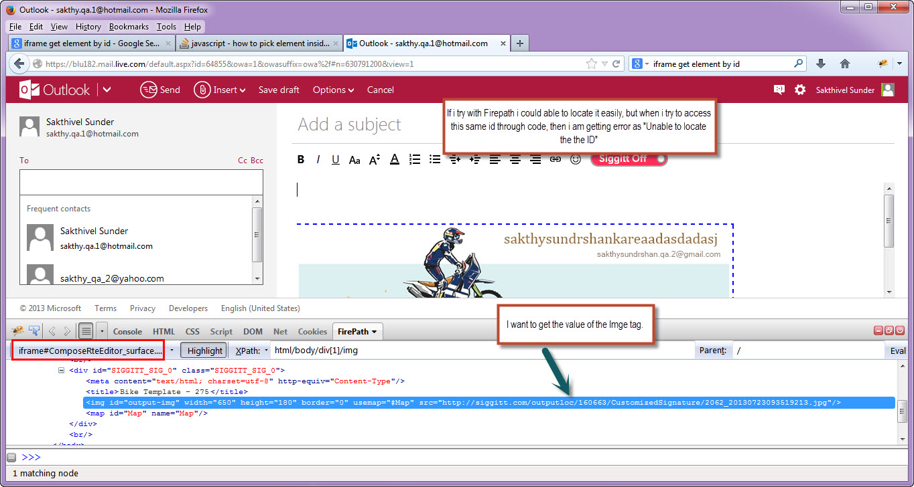This screenshot has height=487, width=914.
Task: Open the font color picker icon
Action: (x=394, y=159)
